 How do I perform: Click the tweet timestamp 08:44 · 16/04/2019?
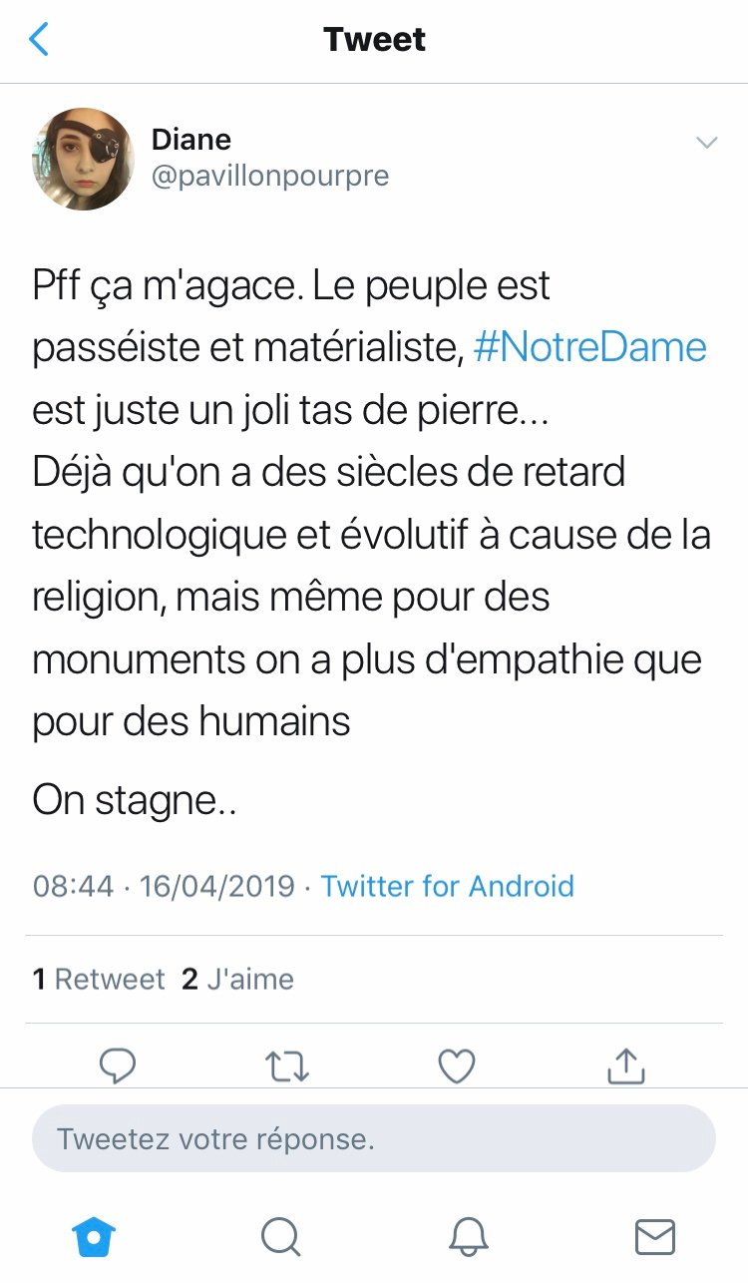164,886
